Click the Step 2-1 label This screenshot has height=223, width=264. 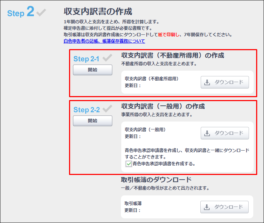point(86,59)
